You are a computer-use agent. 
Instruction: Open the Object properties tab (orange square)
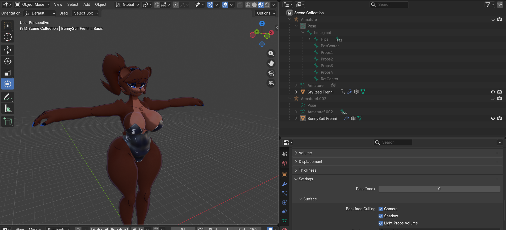285,175
